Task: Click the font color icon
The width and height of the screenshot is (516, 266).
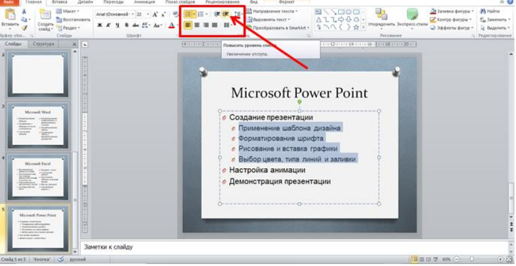Action: pyautogui.click(x=172, y=25)
